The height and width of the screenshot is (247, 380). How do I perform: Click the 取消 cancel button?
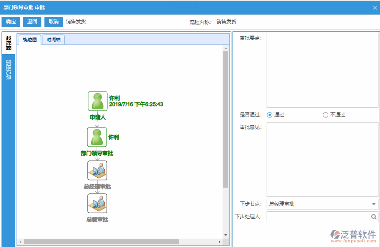pyautogui.click(x=53, y=22)
